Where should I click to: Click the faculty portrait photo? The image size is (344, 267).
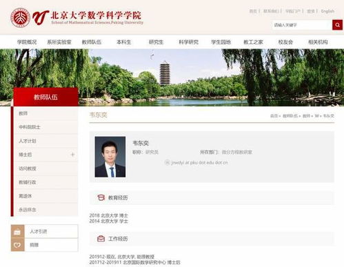click(110, 157)
